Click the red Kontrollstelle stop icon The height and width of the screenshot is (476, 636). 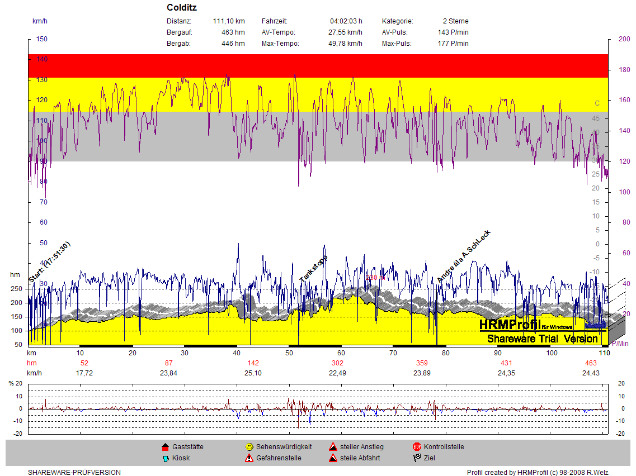(x=417, y=447)
